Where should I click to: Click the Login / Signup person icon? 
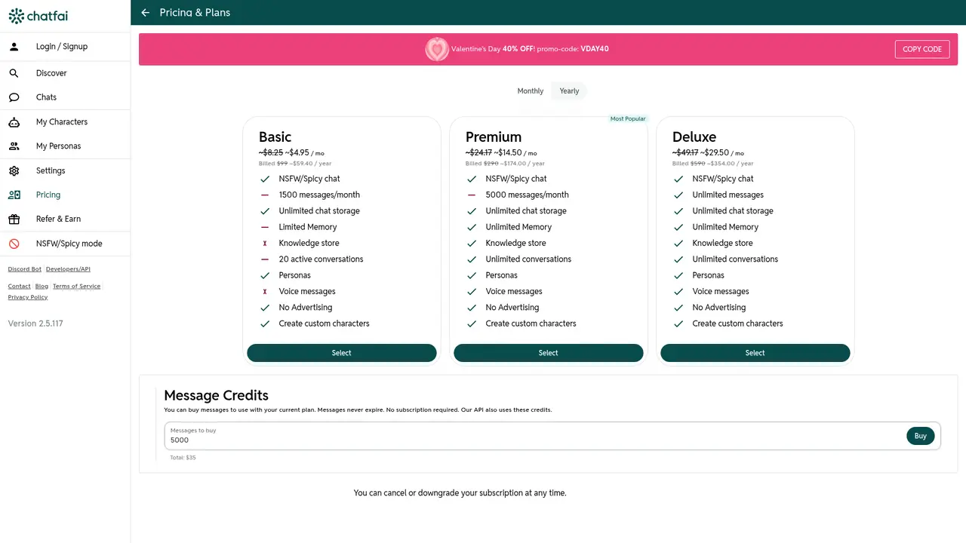coord(14,47)
